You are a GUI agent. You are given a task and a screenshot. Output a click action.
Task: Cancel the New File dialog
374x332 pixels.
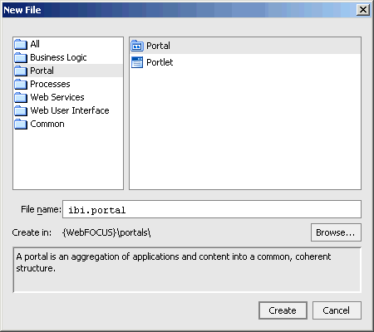pyautogui.click(x=337, y=310)
